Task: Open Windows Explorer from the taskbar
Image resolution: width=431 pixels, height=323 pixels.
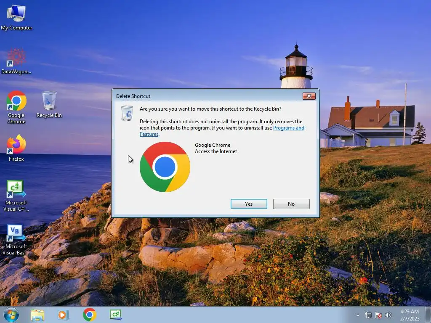Action: click(x=37, y=315)
